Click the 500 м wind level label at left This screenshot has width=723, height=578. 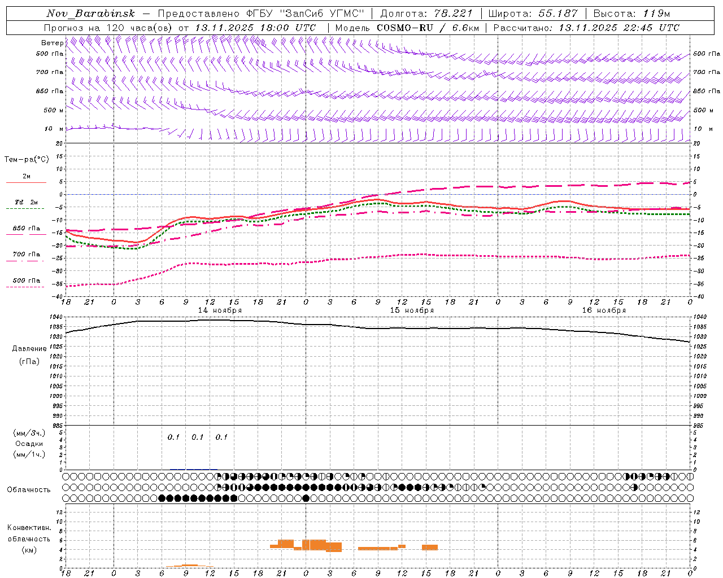click(53, 110)
